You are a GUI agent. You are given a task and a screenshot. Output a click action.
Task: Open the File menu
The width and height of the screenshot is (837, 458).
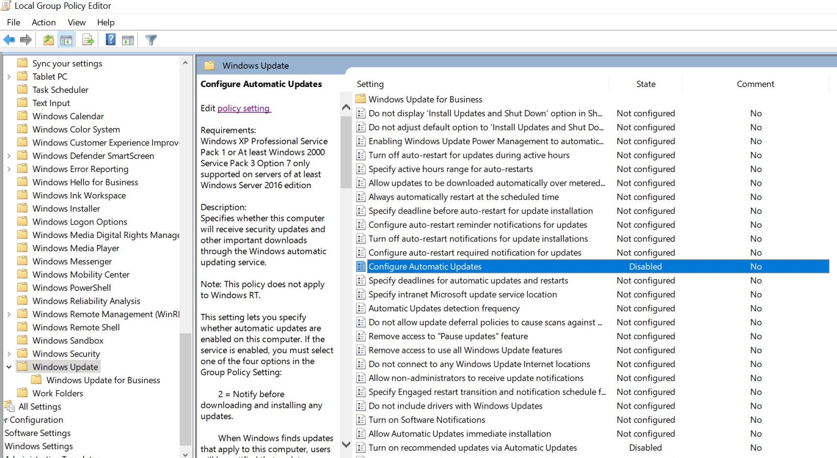point(14,22)
